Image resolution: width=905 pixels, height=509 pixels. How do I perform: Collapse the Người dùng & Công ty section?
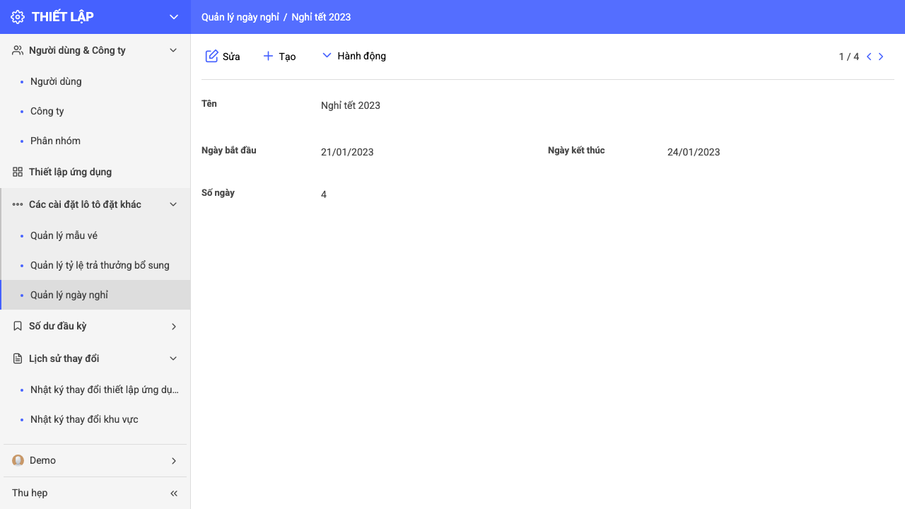[x=173, y=50]
